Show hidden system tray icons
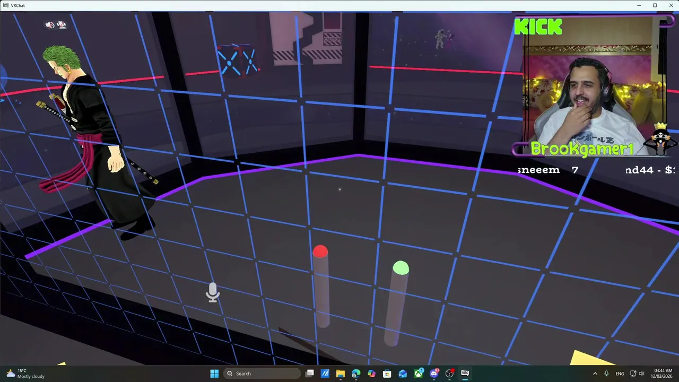 coord(595,374)
